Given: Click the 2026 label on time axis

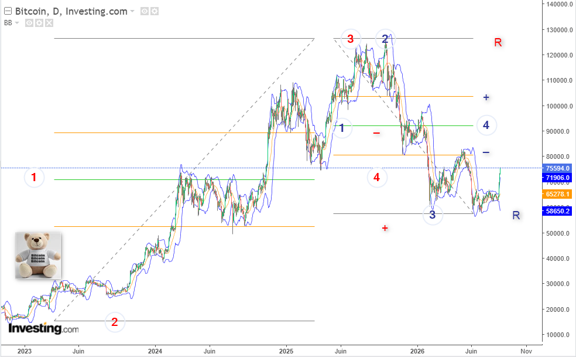Looking at the screenshot, I should [x=417, y=351].
